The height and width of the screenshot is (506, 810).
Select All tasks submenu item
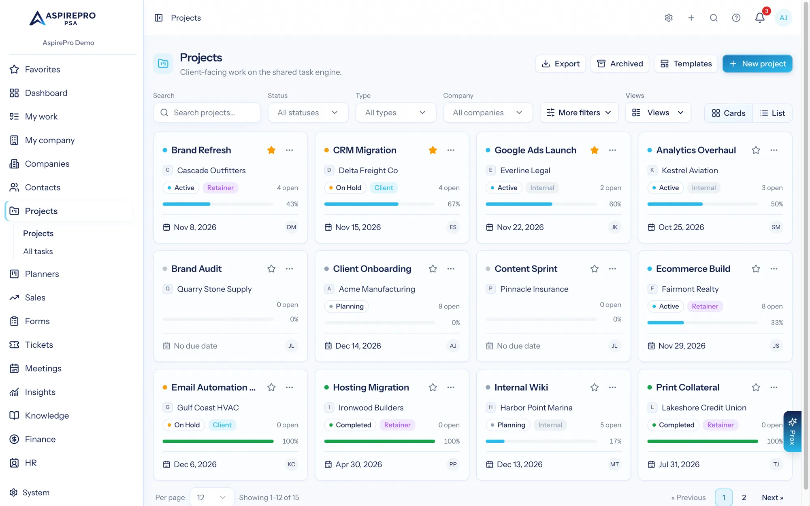(x=38, y=251)
